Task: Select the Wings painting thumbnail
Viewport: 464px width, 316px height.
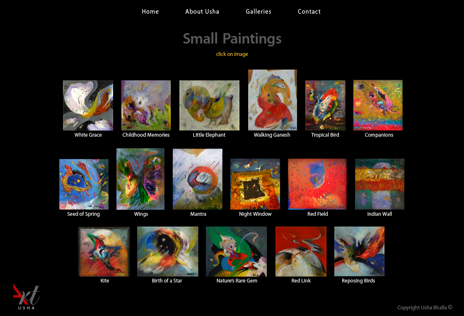Action: (x=140, y=179)
